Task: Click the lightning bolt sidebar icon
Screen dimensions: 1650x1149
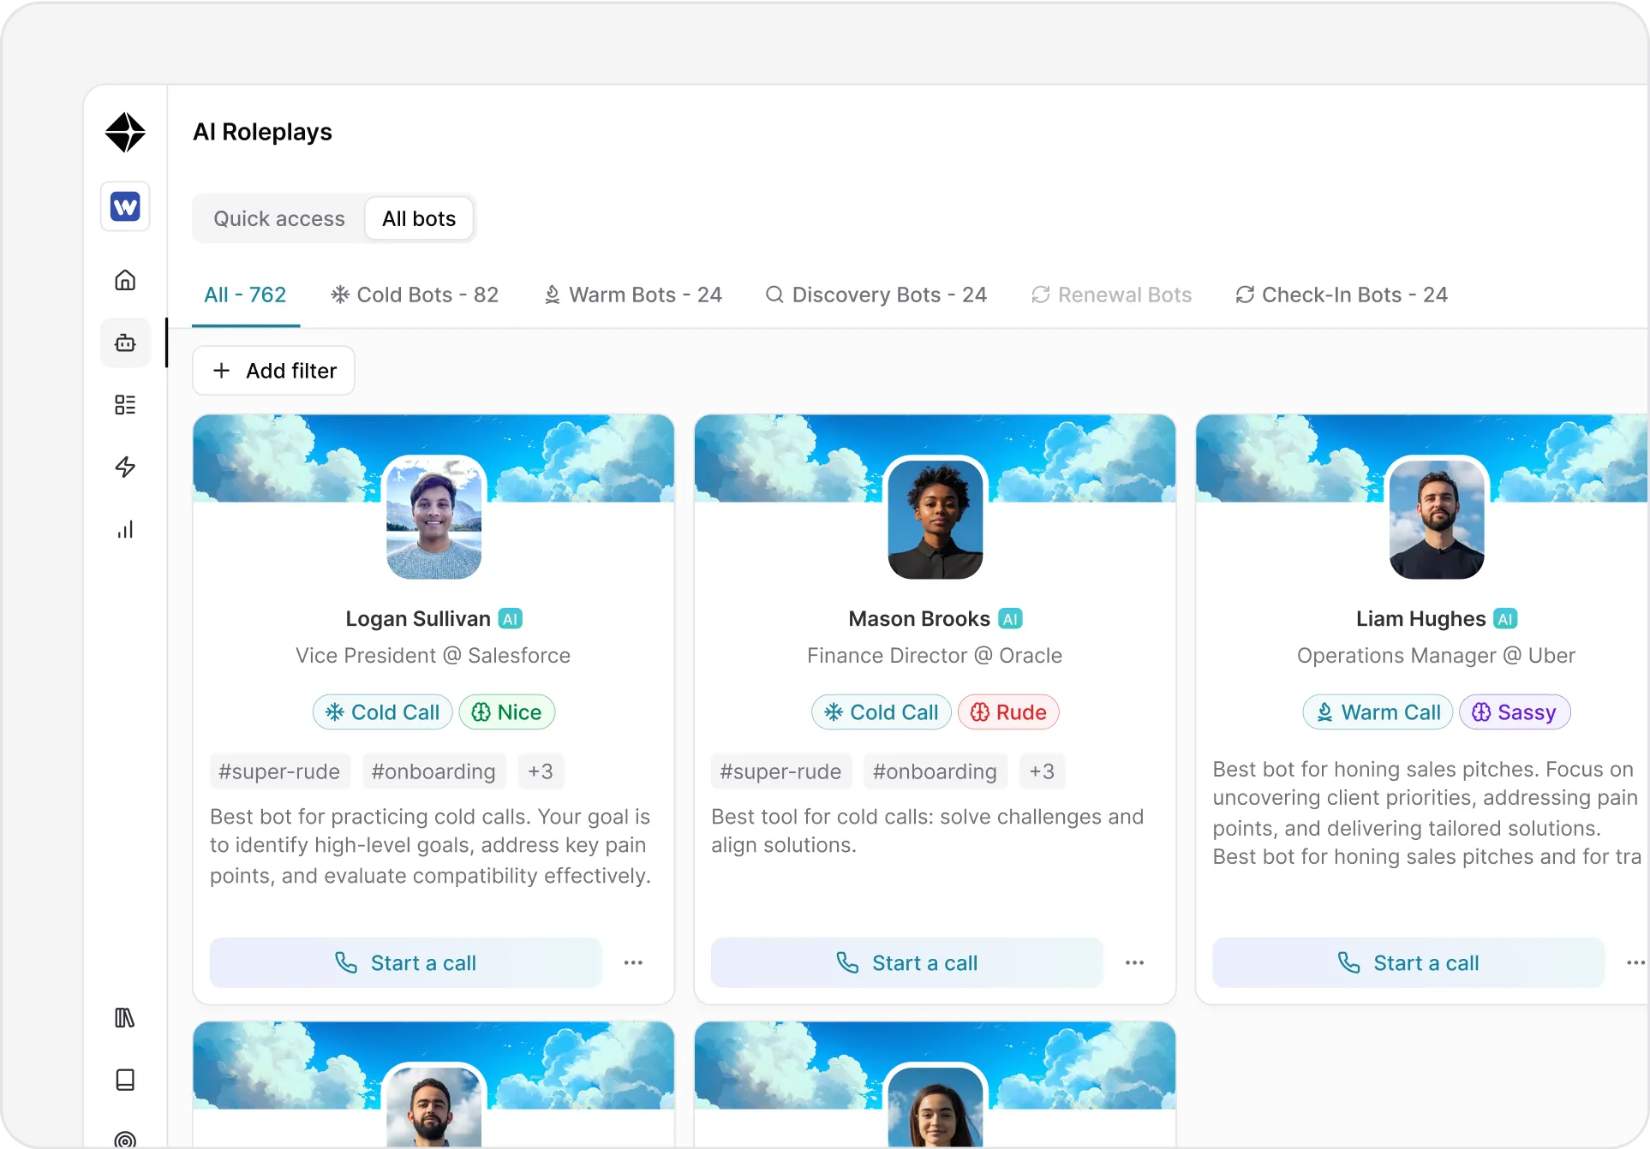Action: click(125, 467)
